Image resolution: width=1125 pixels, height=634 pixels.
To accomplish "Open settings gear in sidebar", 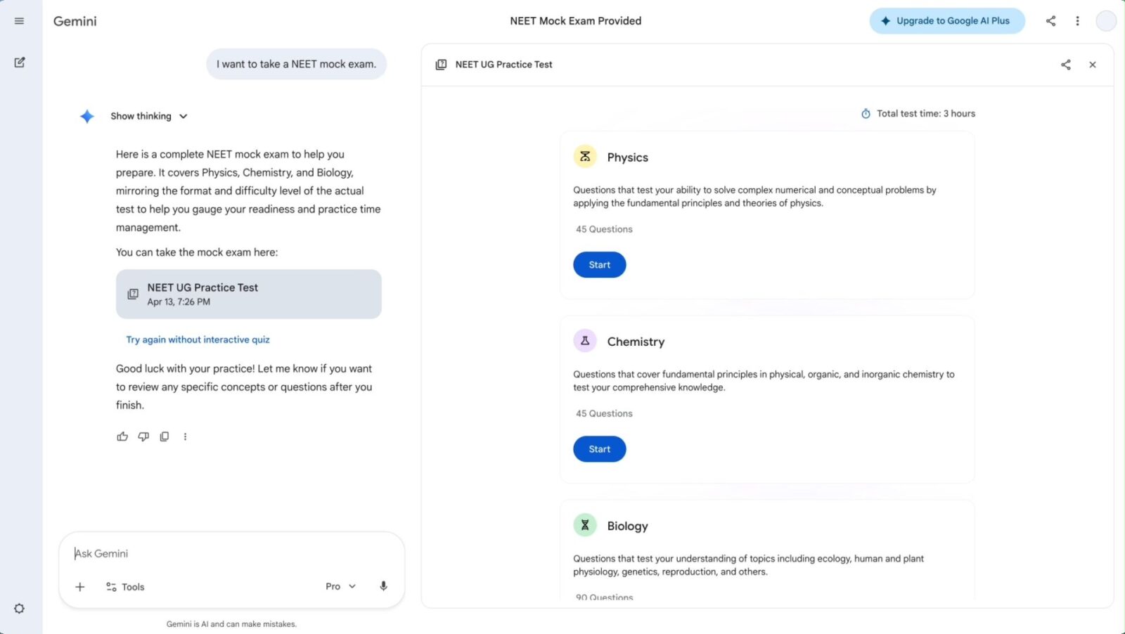I will click(19, 609).
